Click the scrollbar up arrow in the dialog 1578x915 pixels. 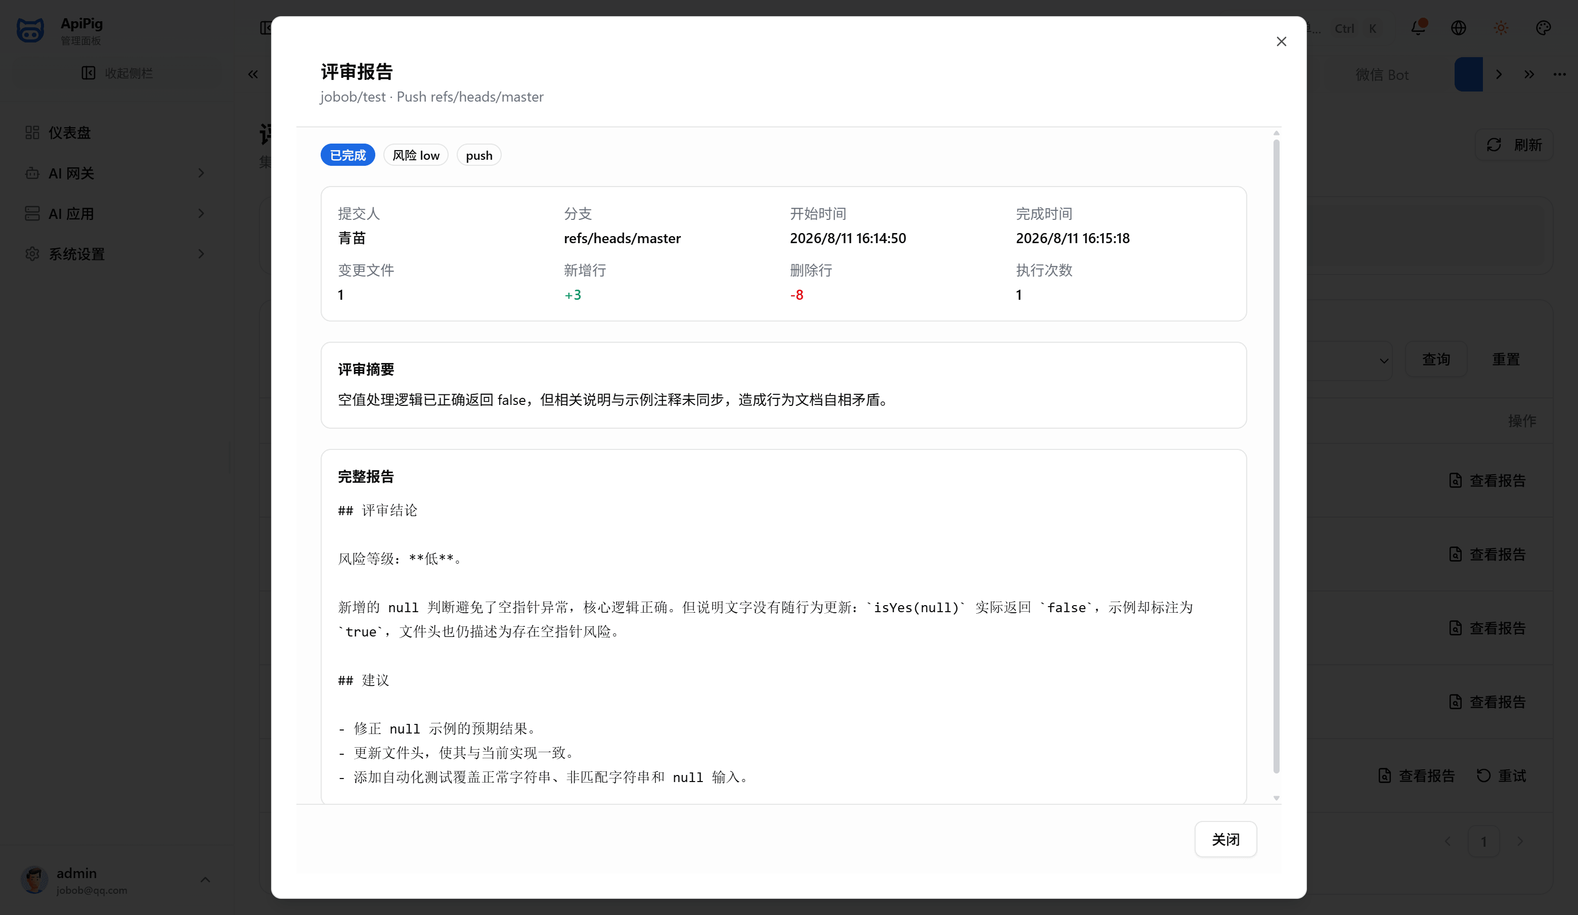(1276, 132)
